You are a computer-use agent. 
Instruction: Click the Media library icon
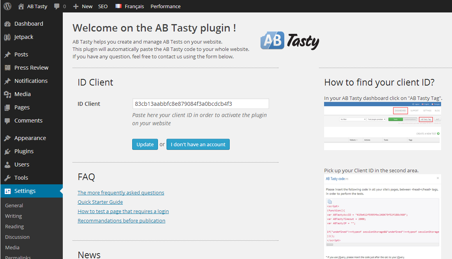(7, 94)
